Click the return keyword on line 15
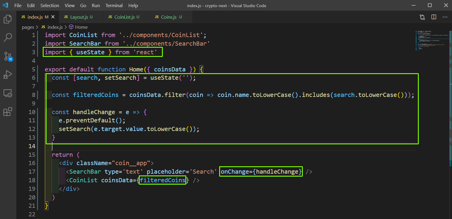Image resolution: width=452 pixels, height=219 pixels. tap(62, 155)
